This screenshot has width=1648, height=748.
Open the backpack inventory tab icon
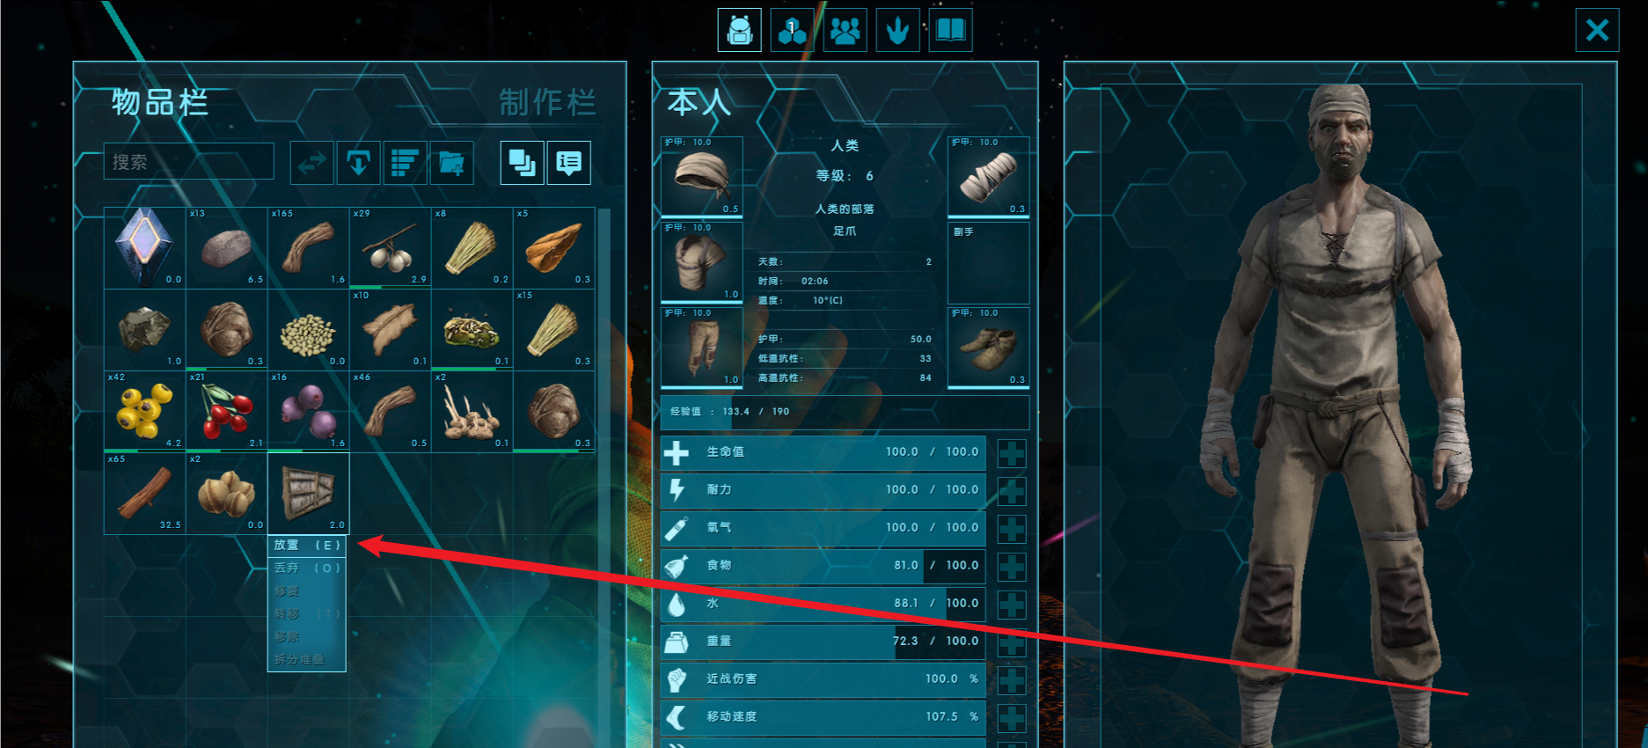[739, 31]
